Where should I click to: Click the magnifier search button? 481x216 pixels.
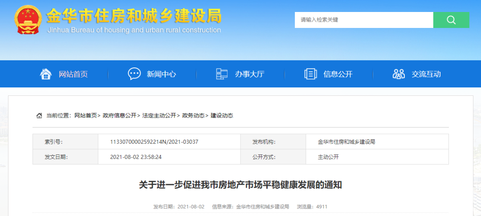click(451, 20)
